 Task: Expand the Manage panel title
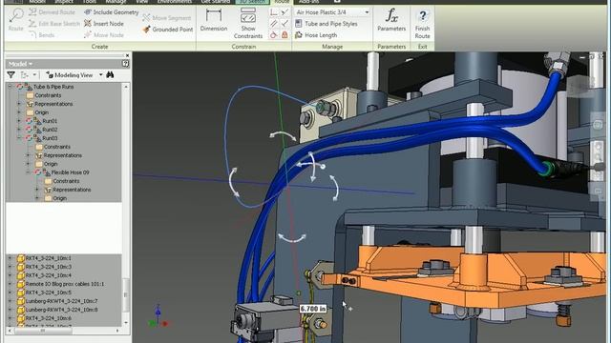click(332, 47)
